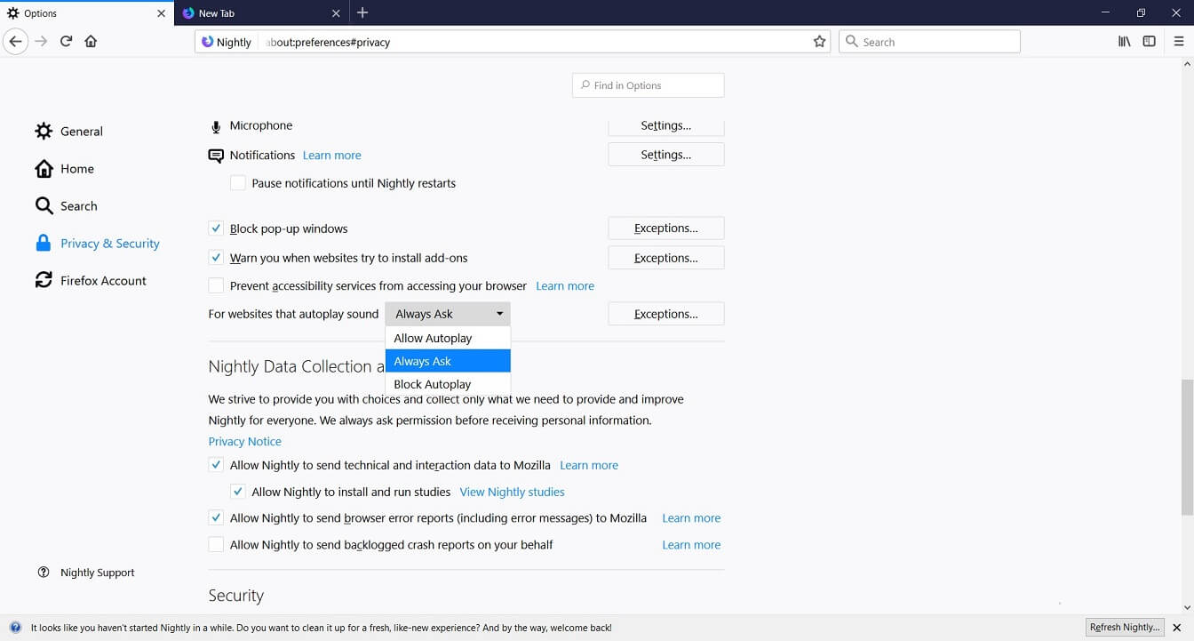The image size is (1194, 641).
Task: Open the home page icon in toolbar
Action: coord(91,42)
